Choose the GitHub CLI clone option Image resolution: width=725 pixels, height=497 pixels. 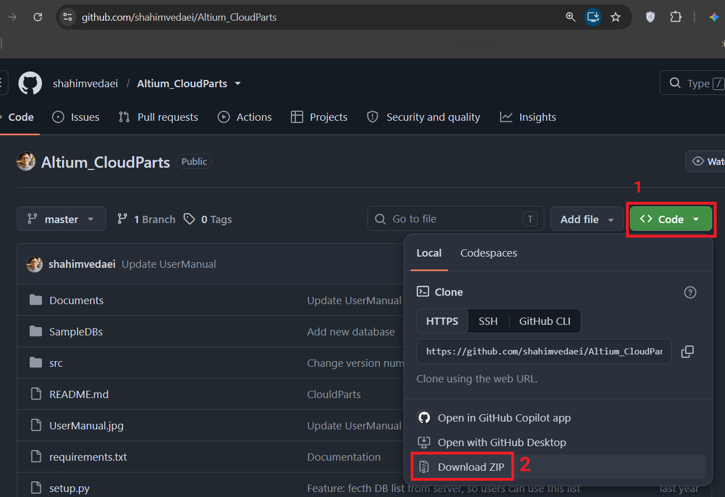[x=545, y=321]
